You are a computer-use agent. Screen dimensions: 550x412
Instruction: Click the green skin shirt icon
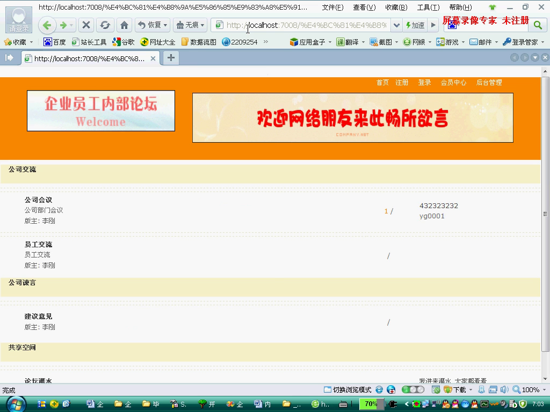(x=493, y=8)
